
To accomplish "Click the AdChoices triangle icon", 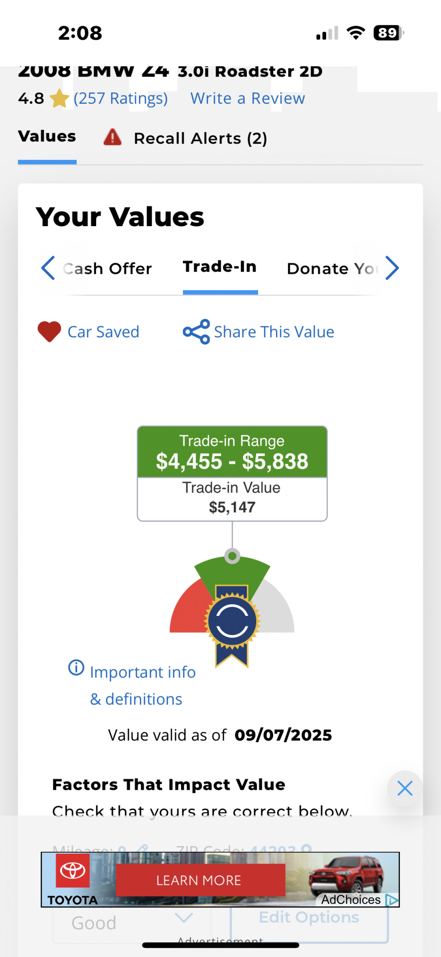I will pyautogui.click(x=392, y=900).
